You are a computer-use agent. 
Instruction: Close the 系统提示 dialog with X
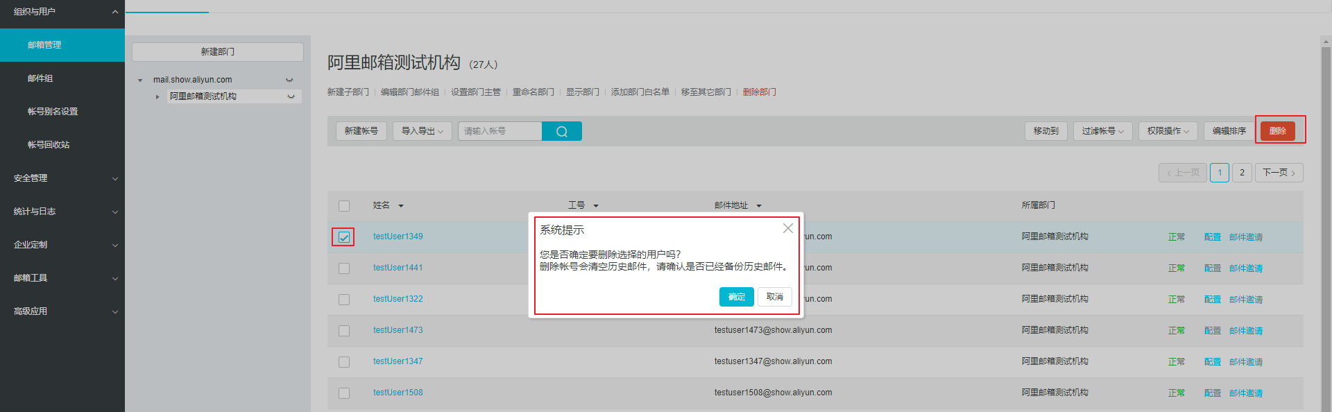[787, 228]
